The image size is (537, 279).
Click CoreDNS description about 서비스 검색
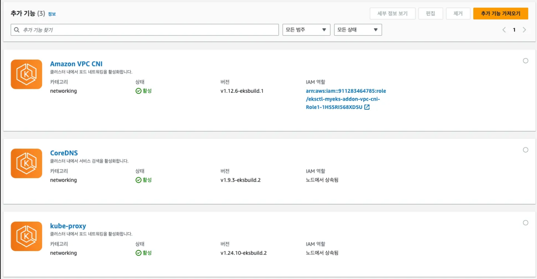(x=89, y=161)
